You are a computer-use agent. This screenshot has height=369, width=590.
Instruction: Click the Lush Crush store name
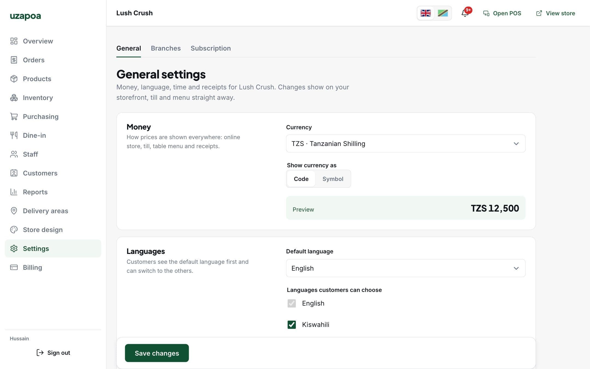click(134, 13)
